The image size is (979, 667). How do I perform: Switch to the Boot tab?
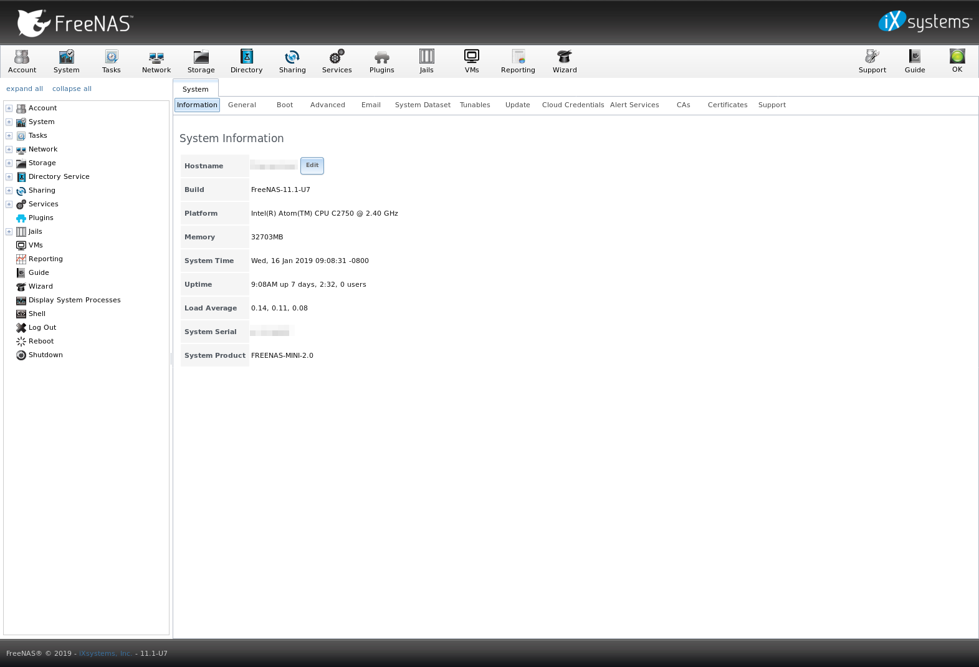pos(285,105)
